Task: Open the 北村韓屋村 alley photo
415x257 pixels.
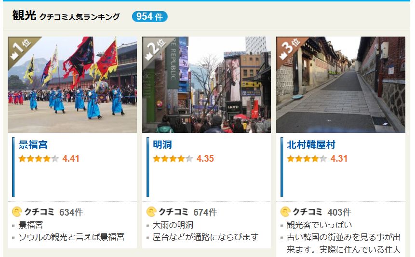Action: (341, 85)
